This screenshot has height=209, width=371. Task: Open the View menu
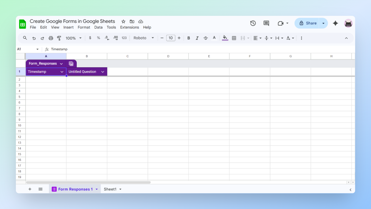click(x=55, y=27)
